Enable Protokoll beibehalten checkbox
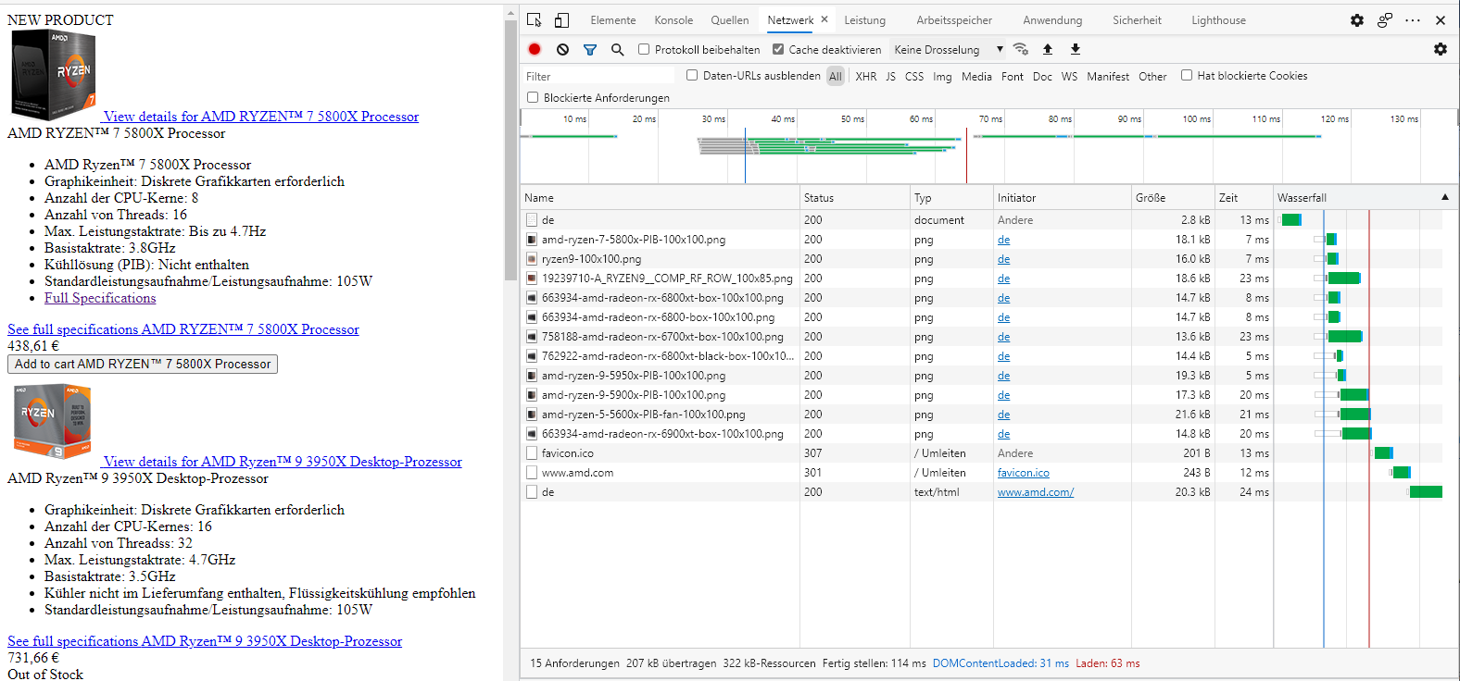The height and width of the screenshot is (681, 1460). pyautogui.click(x=644, y=49)
